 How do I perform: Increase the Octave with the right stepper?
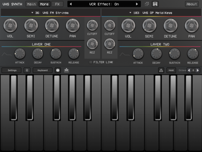198,70
